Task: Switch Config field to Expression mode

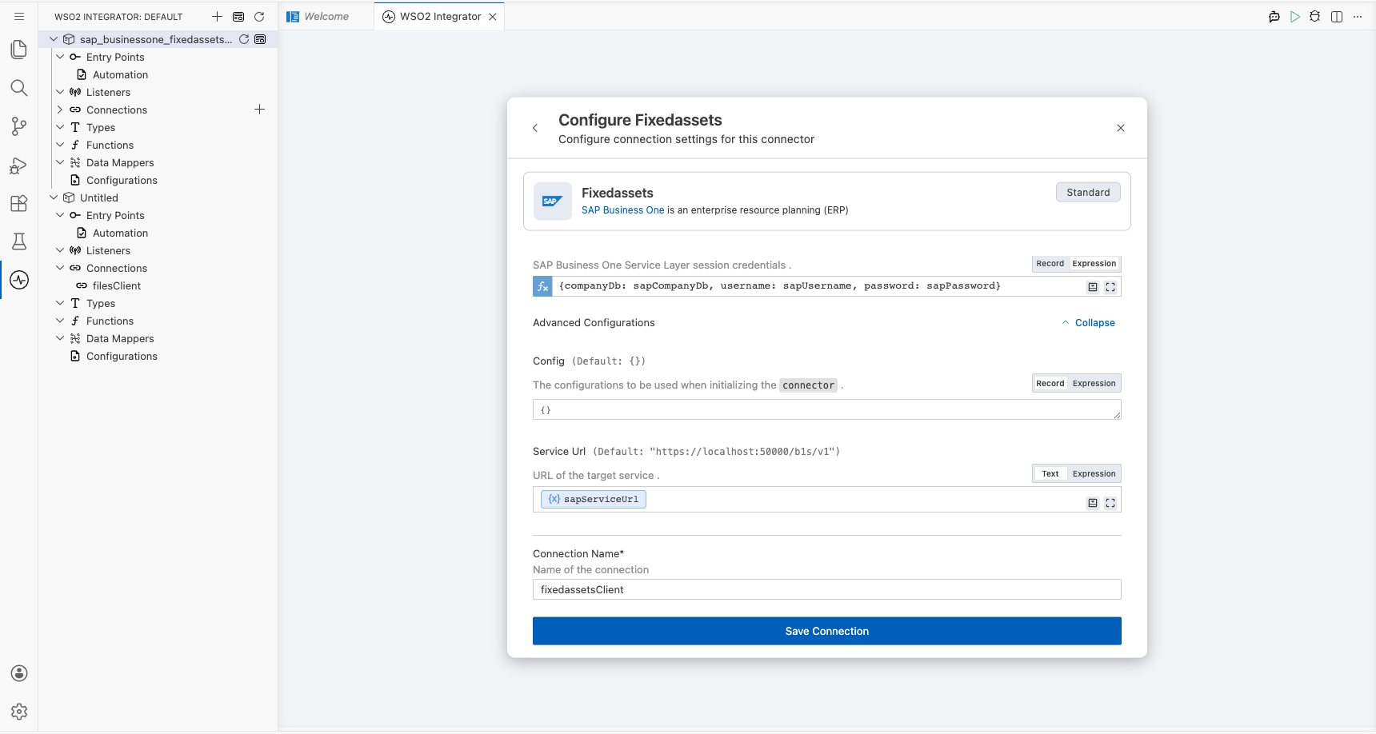Action: click(x=1094, y=384)
